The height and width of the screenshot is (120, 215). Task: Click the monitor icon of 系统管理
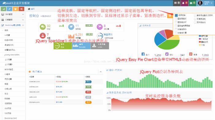[2, 14]
